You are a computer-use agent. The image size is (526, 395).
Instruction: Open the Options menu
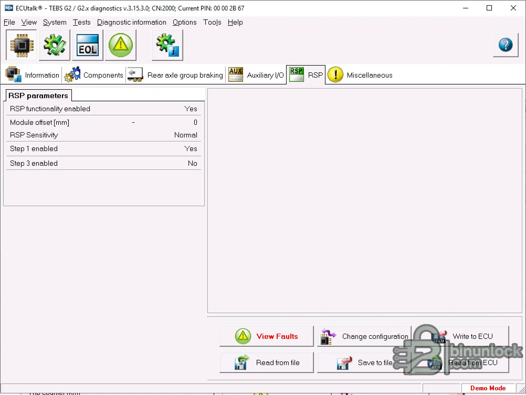185,23
